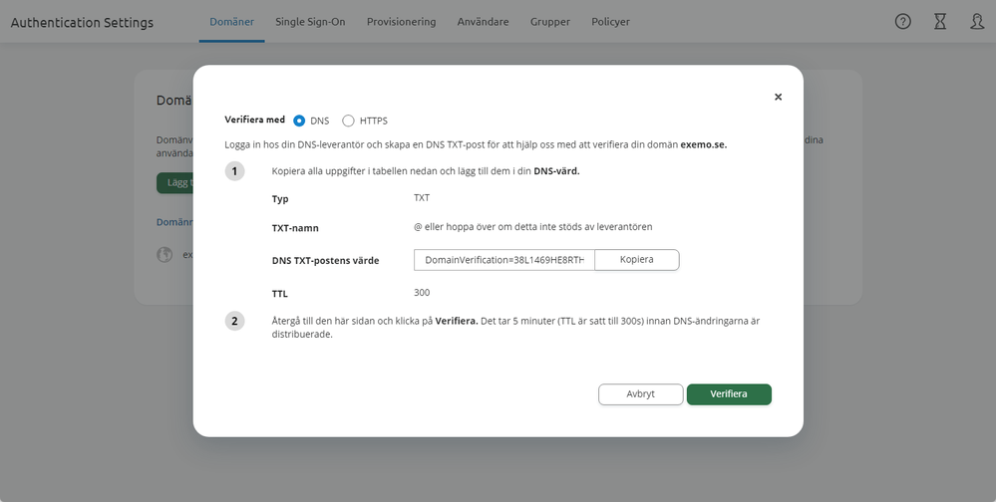Choose the HTTPS verification option
Image resolution: width=996 pixels, height=502 pixels.
coord(348,121)
